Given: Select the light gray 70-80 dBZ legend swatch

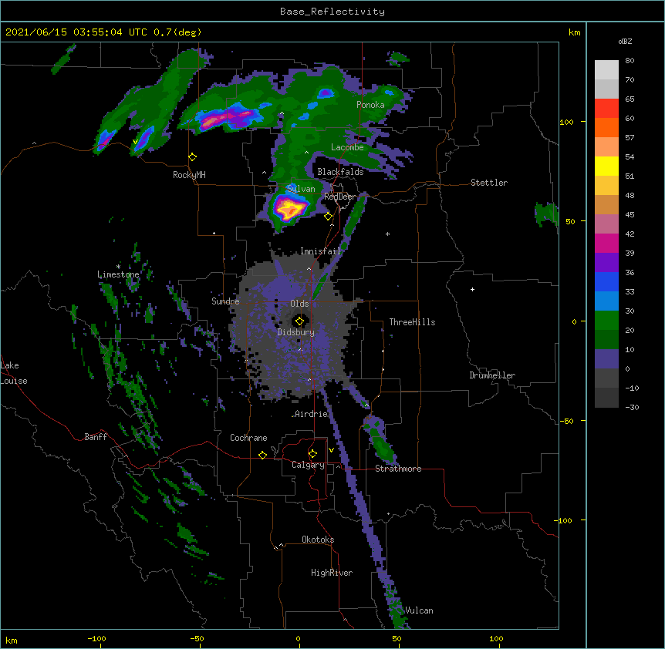Looking at the screenshot, I should [606, 70].
